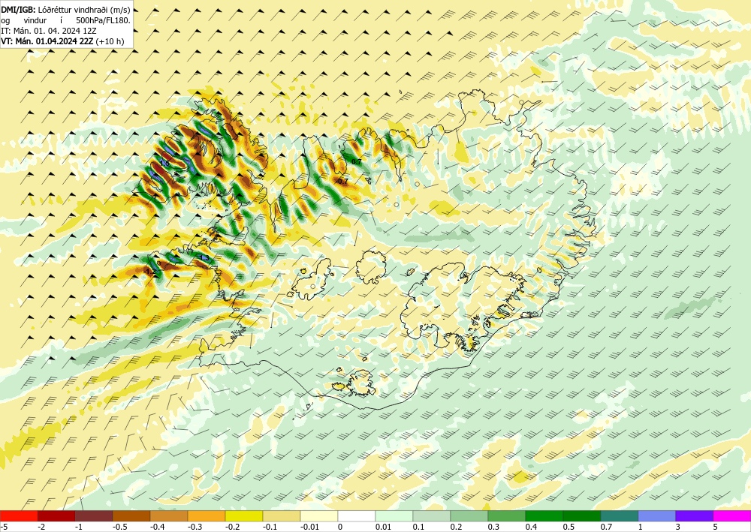Screen dimensions: 751x532
Task: Click the tan swatch between -0.4 and -0.3
Action: point(169,516)
